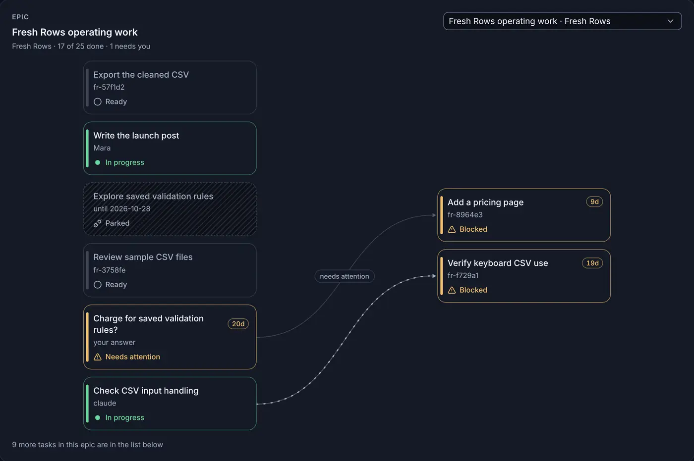Image resolution: width=694 pixels, height=461 pixels.
Task: Click the assignee claude on Check CSV input handling
Action: [105, 403]
